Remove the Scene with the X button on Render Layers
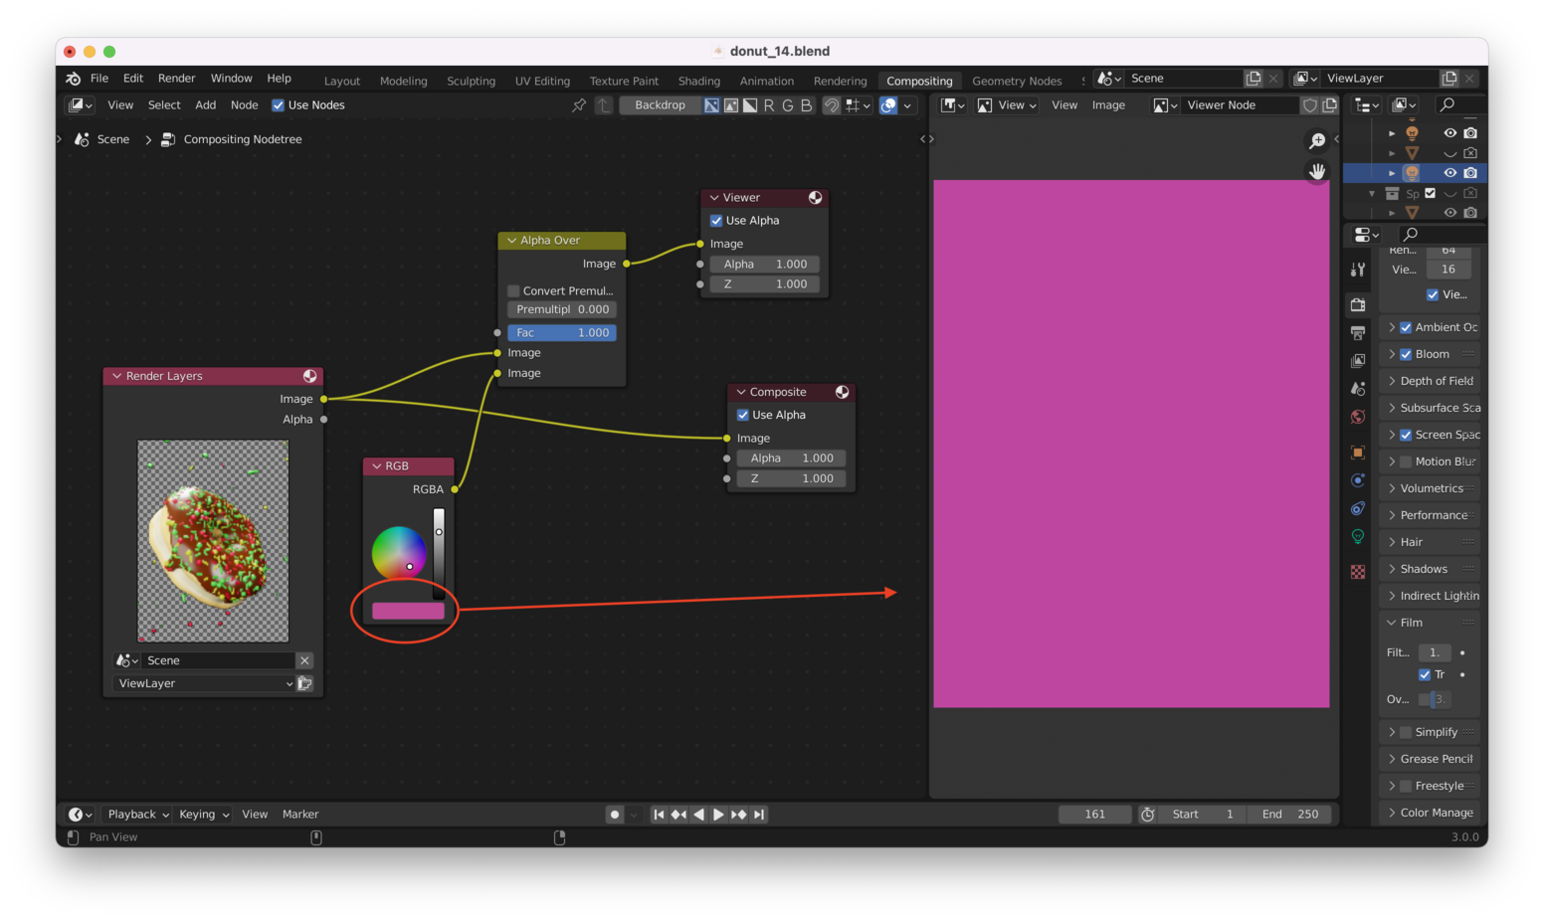The width and height of the screenshot is (1544, 921). pyautogui.click(x=304, y=659)
